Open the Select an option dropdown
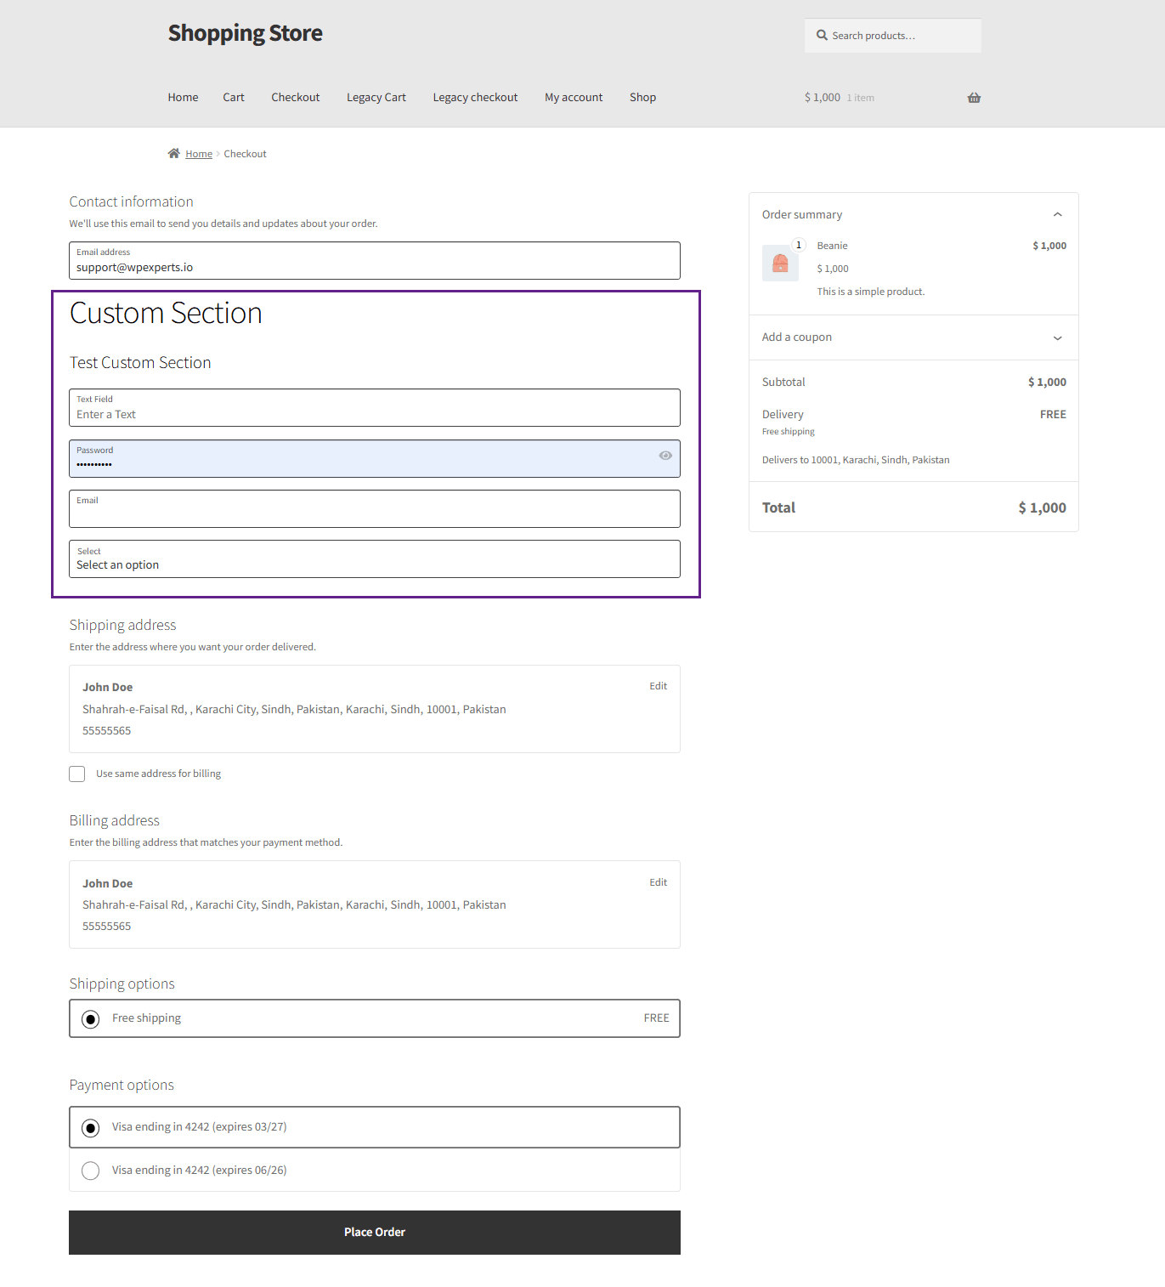This screenshot has height=1287, width=1165. [374, 559]
